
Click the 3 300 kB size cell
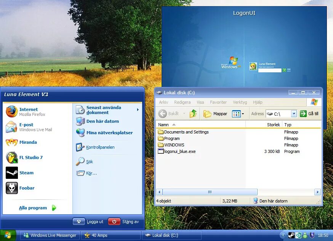[x=272, y=151]
